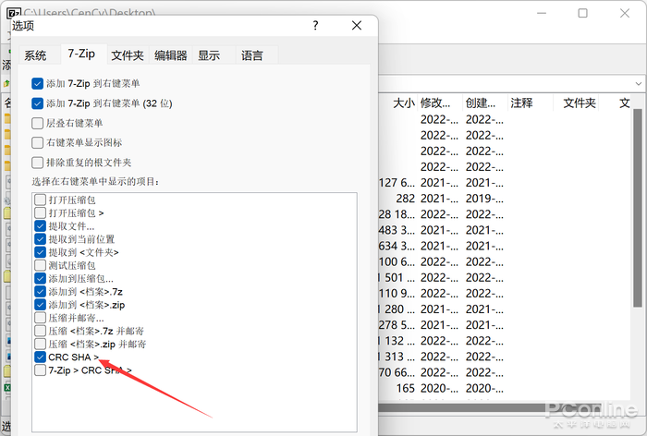Maximize the 7-Zip file manager window
Viewport: 647px width, 436px height.
click(x=582, y=13)
